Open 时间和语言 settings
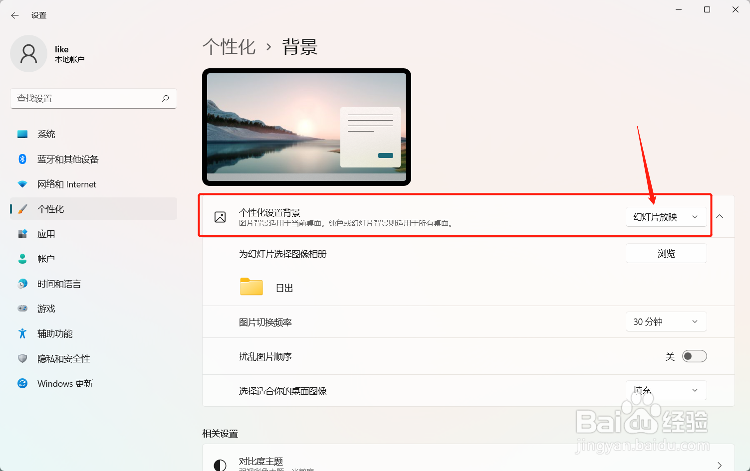The image size is (750, 471). coord(93,284)
